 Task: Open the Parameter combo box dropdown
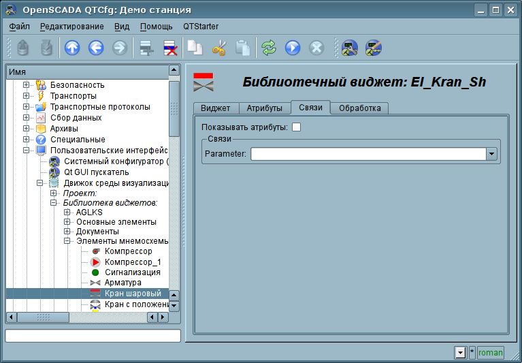tap(491, 154)
